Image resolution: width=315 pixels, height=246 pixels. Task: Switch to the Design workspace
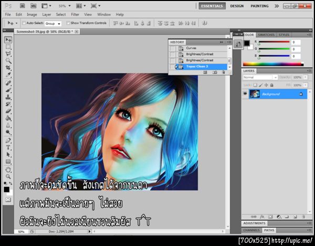coord(237,6)
